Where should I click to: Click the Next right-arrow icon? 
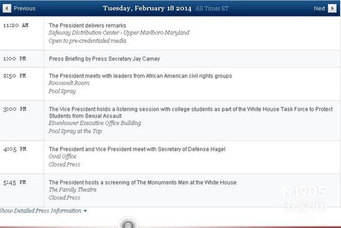332,9
